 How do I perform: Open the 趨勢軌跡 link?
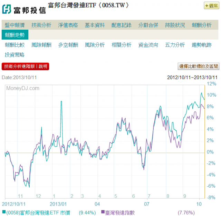[202, 45]
